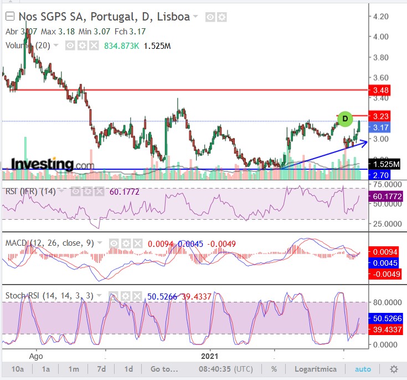Toggle auto scale mode
Image resolution: width=407 pixels, height=380 pixels.
pos(363,369)
